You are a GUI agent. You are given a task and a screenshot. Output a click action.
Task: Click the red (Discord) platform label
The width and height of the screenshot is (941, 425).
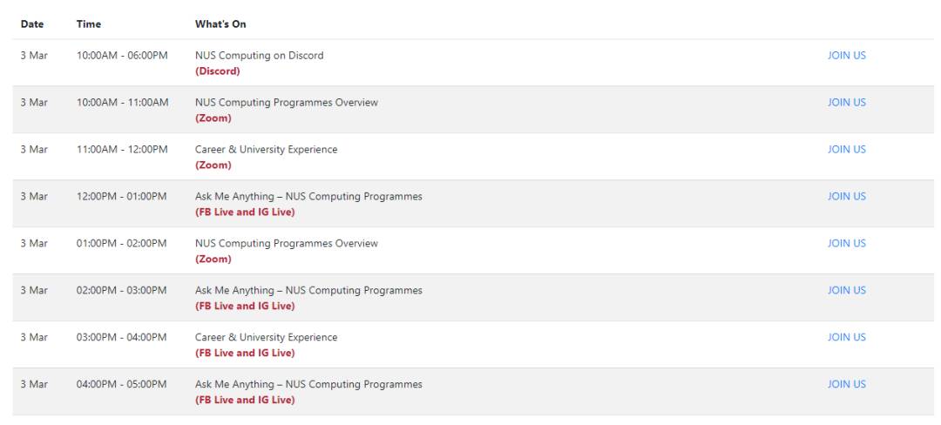pyautogui.click(x=217, y=71)
